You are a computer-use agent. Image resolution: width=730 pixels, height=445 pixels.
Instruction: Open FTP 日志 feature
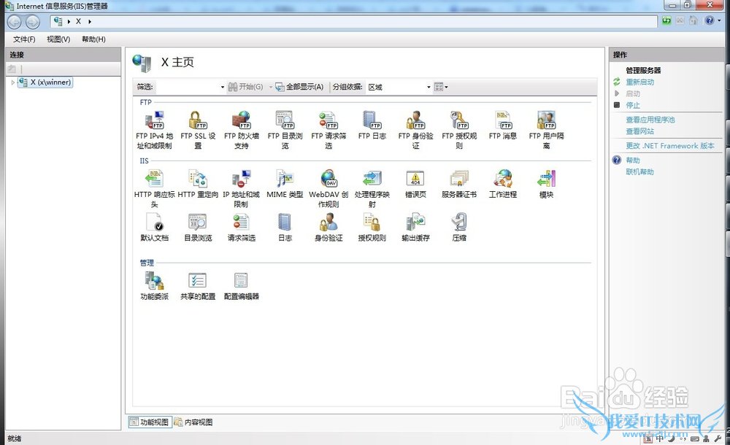(372, 125)
